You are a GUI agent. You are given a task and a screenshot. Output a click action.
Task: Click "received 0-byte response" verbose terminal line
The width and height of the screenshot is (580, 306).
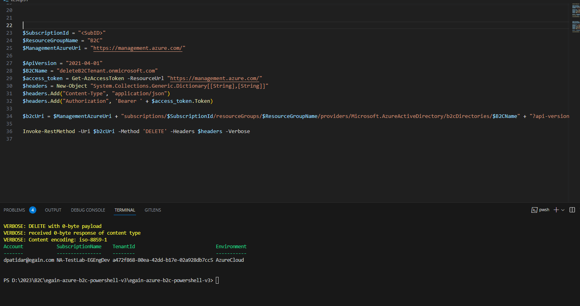72,233
